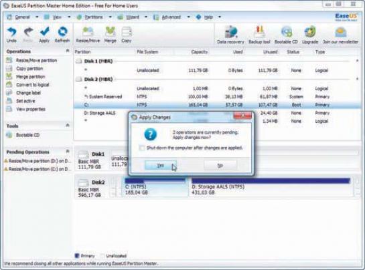This screenshot has height=270, width=365.
Task: Open Bootable CD in Tools panel
Action: tap(27, 135)
